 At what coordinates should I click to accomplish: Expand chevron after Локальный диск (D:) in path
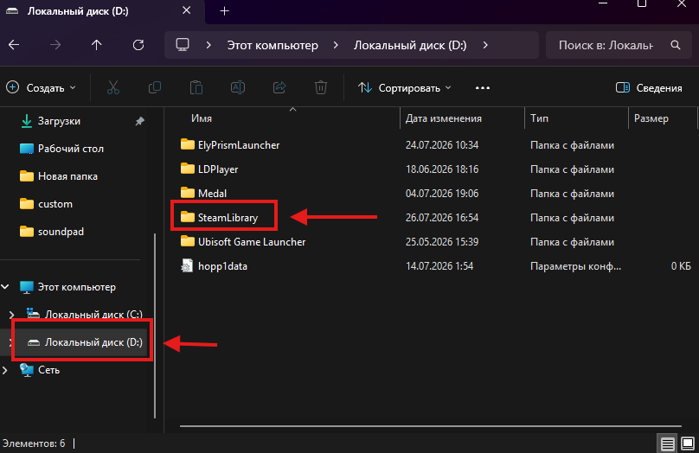(x=485, y=45)
